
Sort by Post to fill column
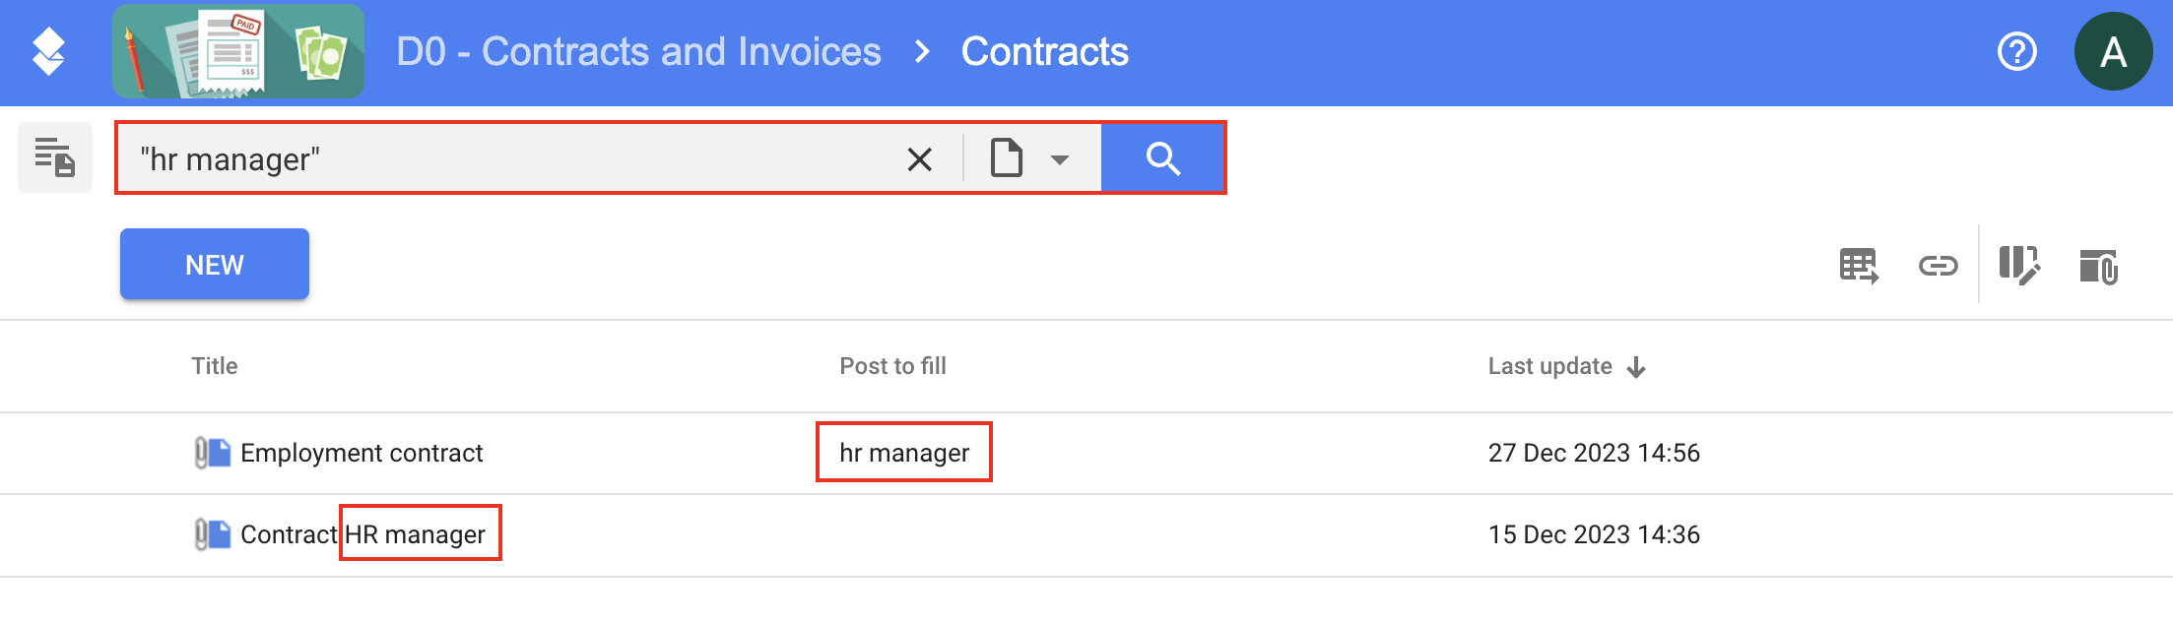[x=892, y=366]
